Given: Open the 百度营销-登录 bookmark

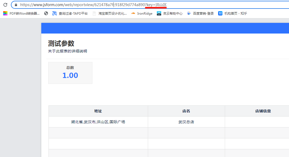Looking at the screenshot, I should coord(200,13).
